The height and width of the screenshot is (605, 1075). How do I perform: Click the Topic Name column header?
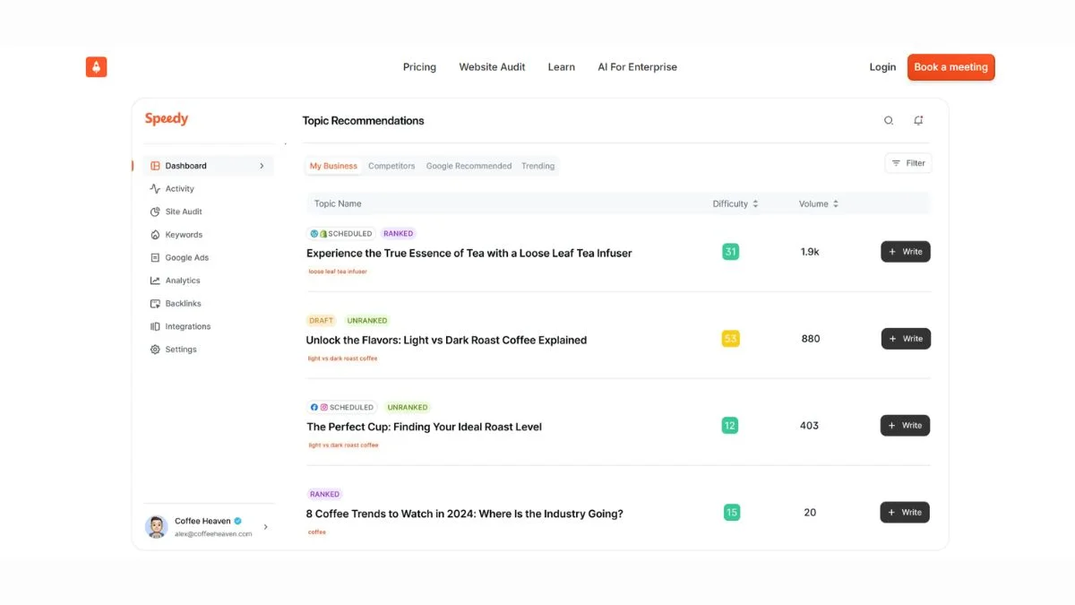(x=338, y=204)
